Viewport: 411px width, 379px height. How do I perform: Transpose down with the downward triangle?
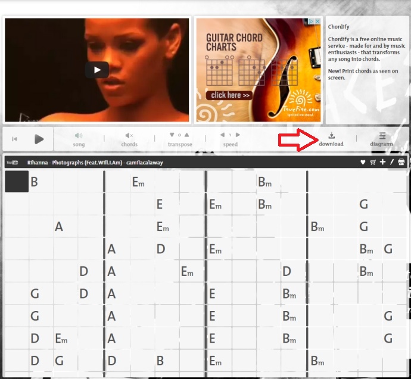pyautogui.click(x=172, y=135)
